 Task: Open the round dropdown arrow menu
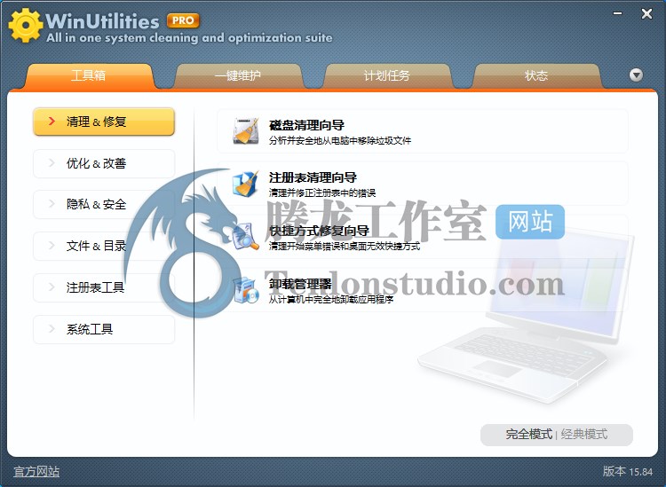[636, 75]
